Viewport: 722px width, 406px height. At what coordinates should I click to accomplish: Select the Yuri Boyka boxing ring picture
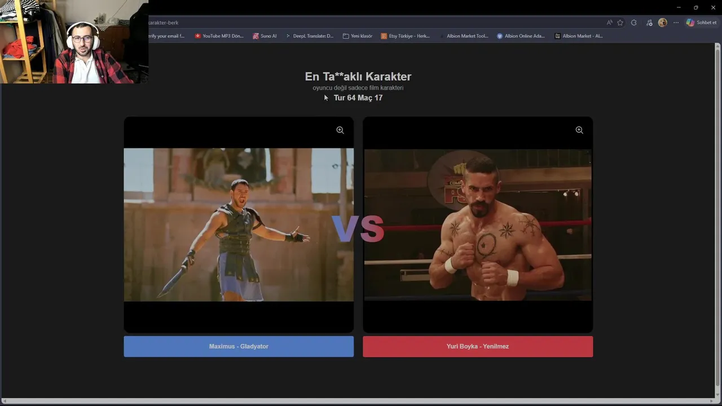click(478, 224)
